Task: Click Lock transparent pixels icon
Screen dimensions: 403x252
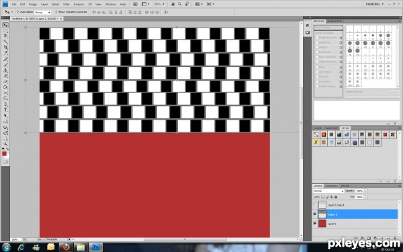Action: coord(323,197)
